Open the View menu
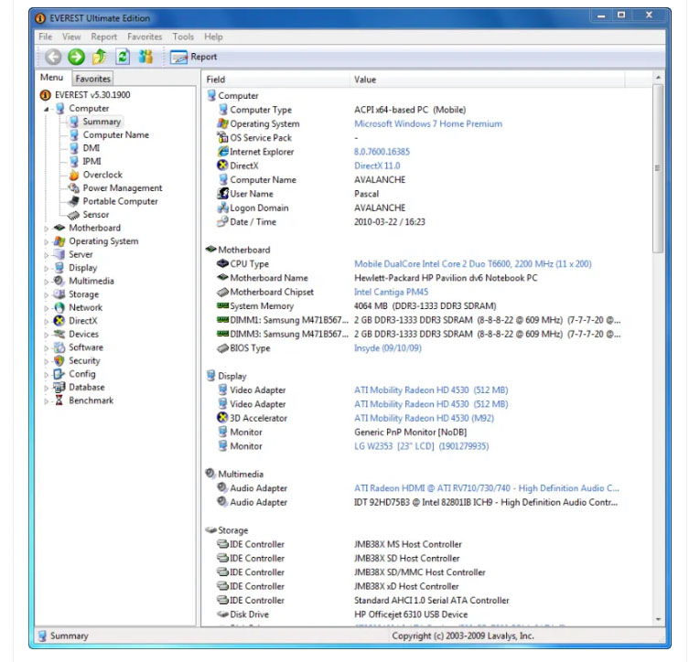The width and height of the screenshot is (700, 662). point(71,37)
